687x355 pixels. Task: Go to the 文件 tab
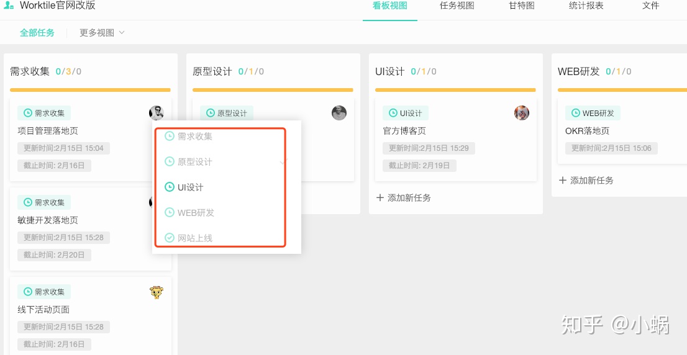tap(650, 6)
